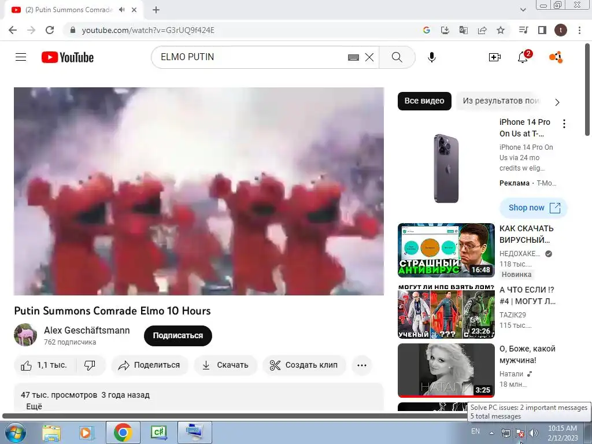Mute tab via speaker icon on tab
Screen dimensions: 592x444
pos(121,10)
